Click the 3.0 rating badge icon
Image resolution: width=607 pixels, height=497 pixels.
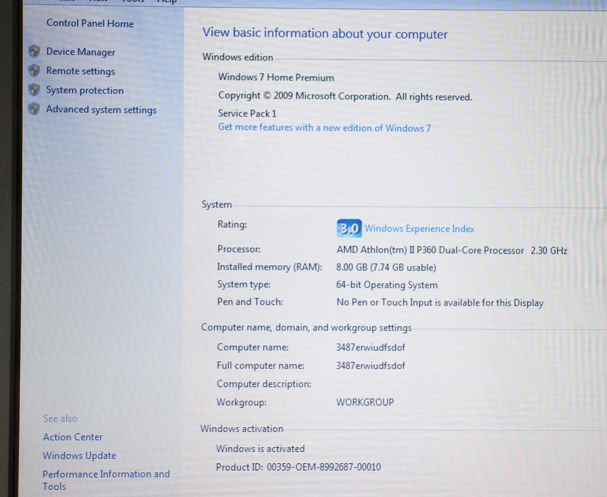point(349,228)
